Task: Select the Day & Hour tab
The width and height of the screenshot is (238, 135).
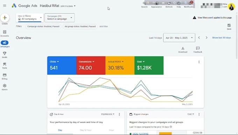Action: pos(86,130)
